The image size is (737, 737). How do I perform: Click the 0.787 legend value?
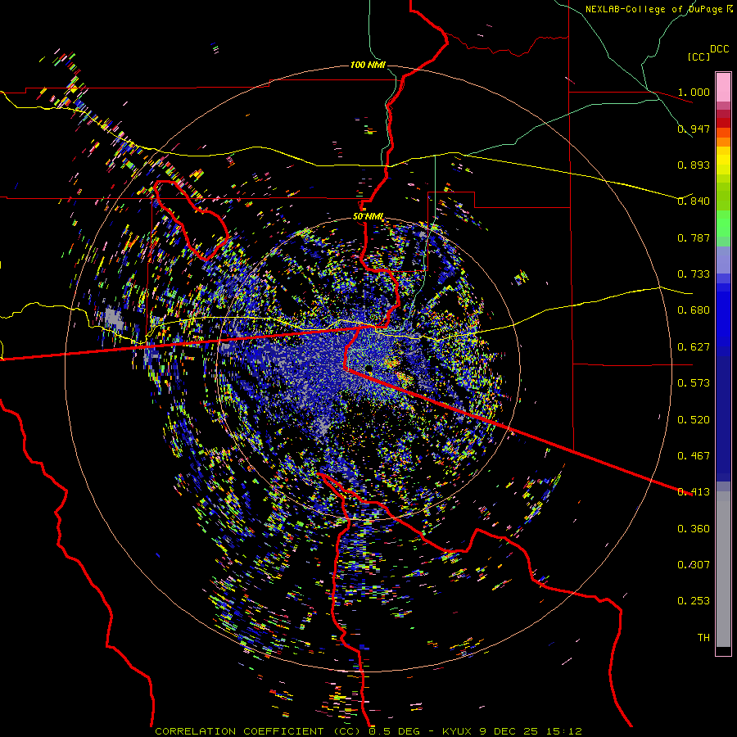(694, 237)
